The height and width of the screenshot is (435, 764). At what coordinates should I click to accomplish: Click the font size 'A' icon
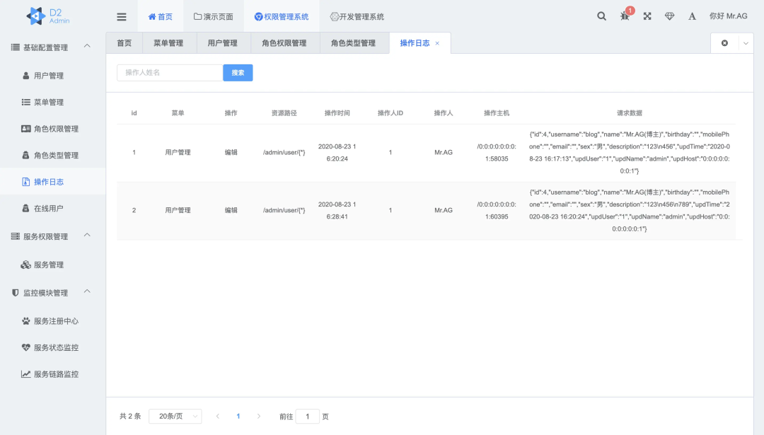[692, 16]
